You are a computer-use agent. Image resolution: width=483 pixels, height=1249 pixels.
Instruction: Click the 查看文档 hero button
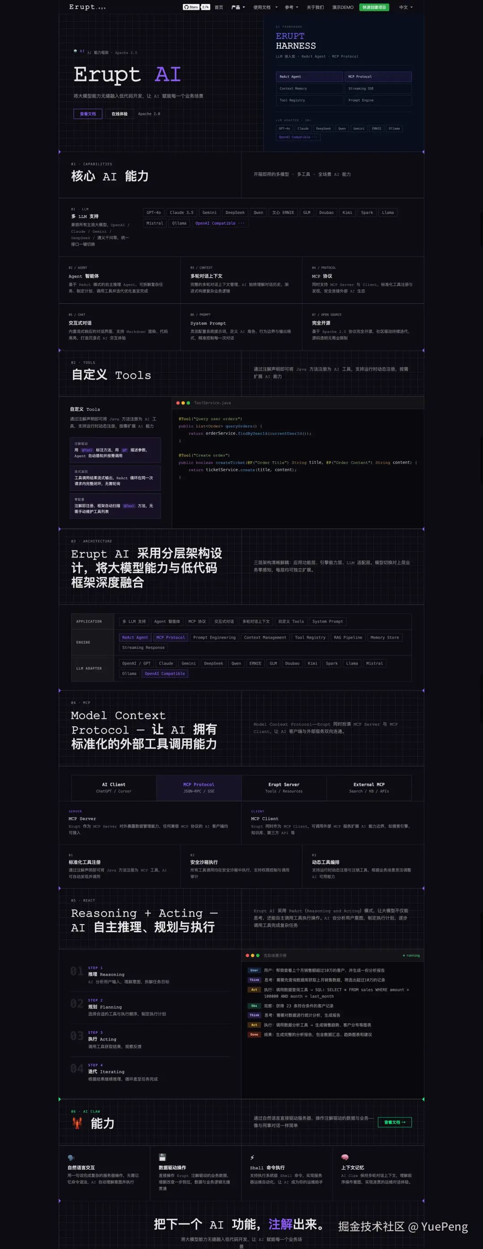(88, 114)
